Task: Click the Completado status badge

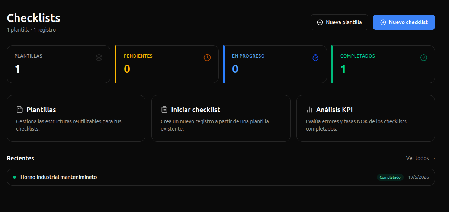Action: pos(390,177)
